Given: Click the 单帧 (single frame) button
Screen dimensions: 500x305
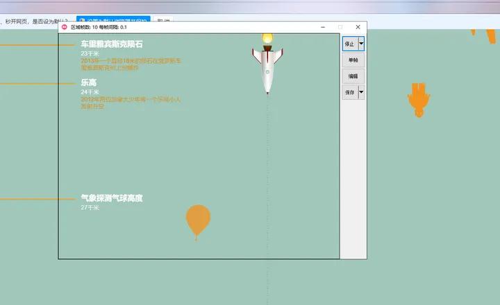Looking at the screenshot, I should 353,60.
